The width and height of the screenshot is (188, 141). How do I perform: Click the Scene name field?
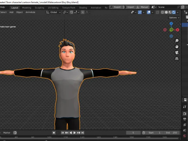[x=167, y=7]
